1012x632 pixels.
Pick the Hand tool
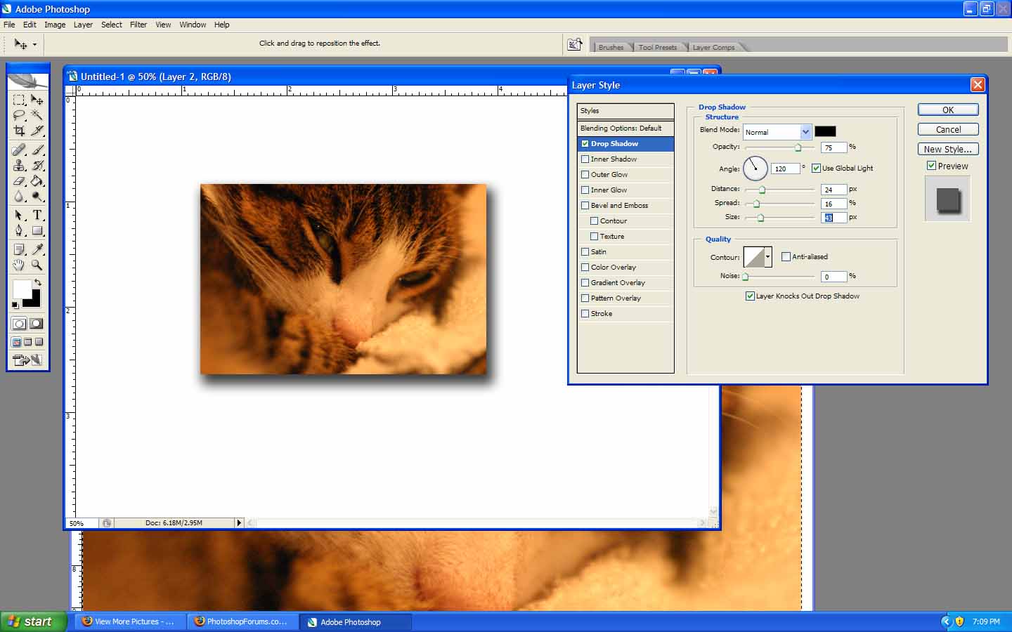[19, 265]
